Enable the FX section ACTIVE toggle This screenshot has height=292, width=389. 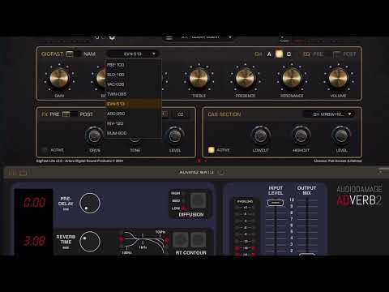click(x=45, y=150)
